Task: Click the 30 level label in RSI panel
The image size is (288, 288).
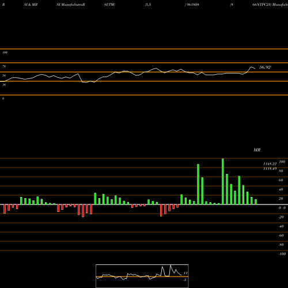Action: coord(4,85)
